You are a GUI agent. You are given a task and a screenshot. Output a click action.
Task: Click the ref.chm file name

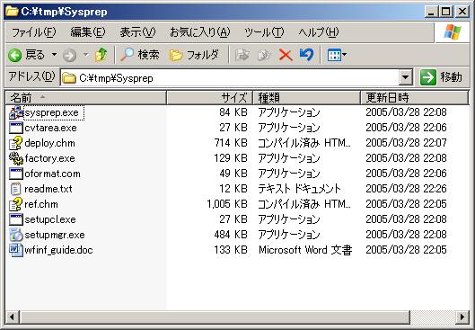click(41, 204)
